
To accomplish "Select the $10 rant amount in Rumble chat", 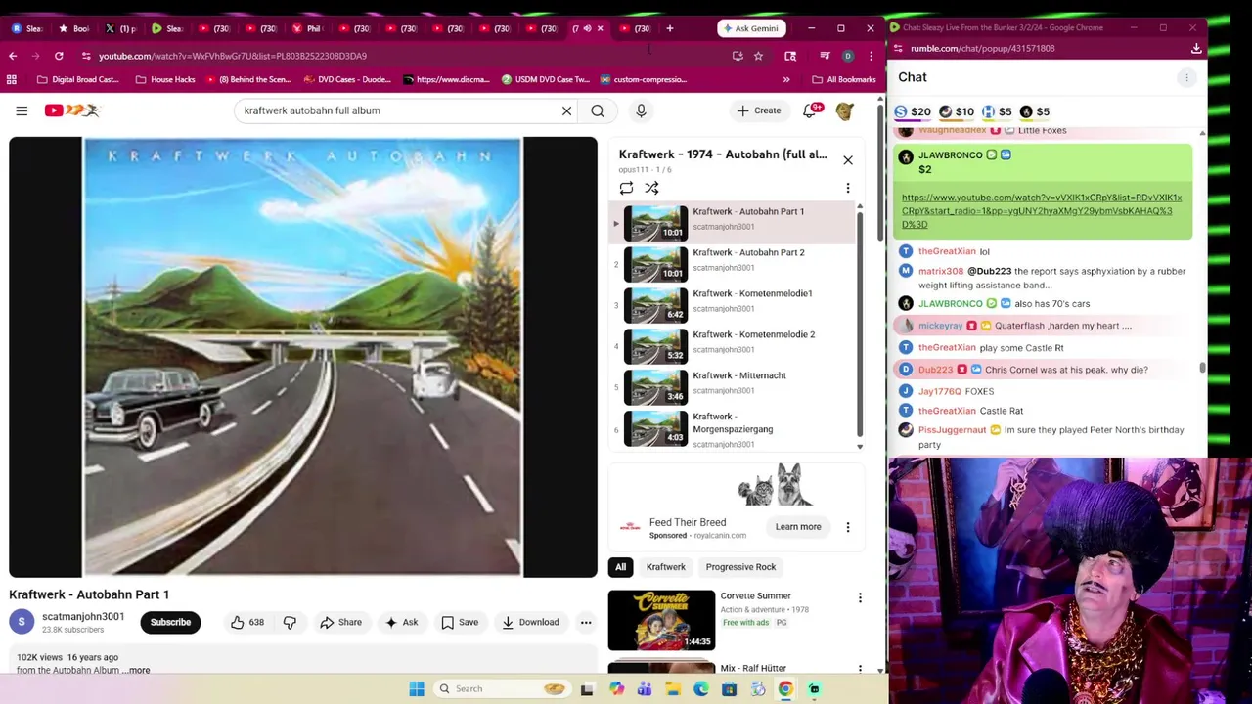I will pyautogui.click(x=957, y=111).
